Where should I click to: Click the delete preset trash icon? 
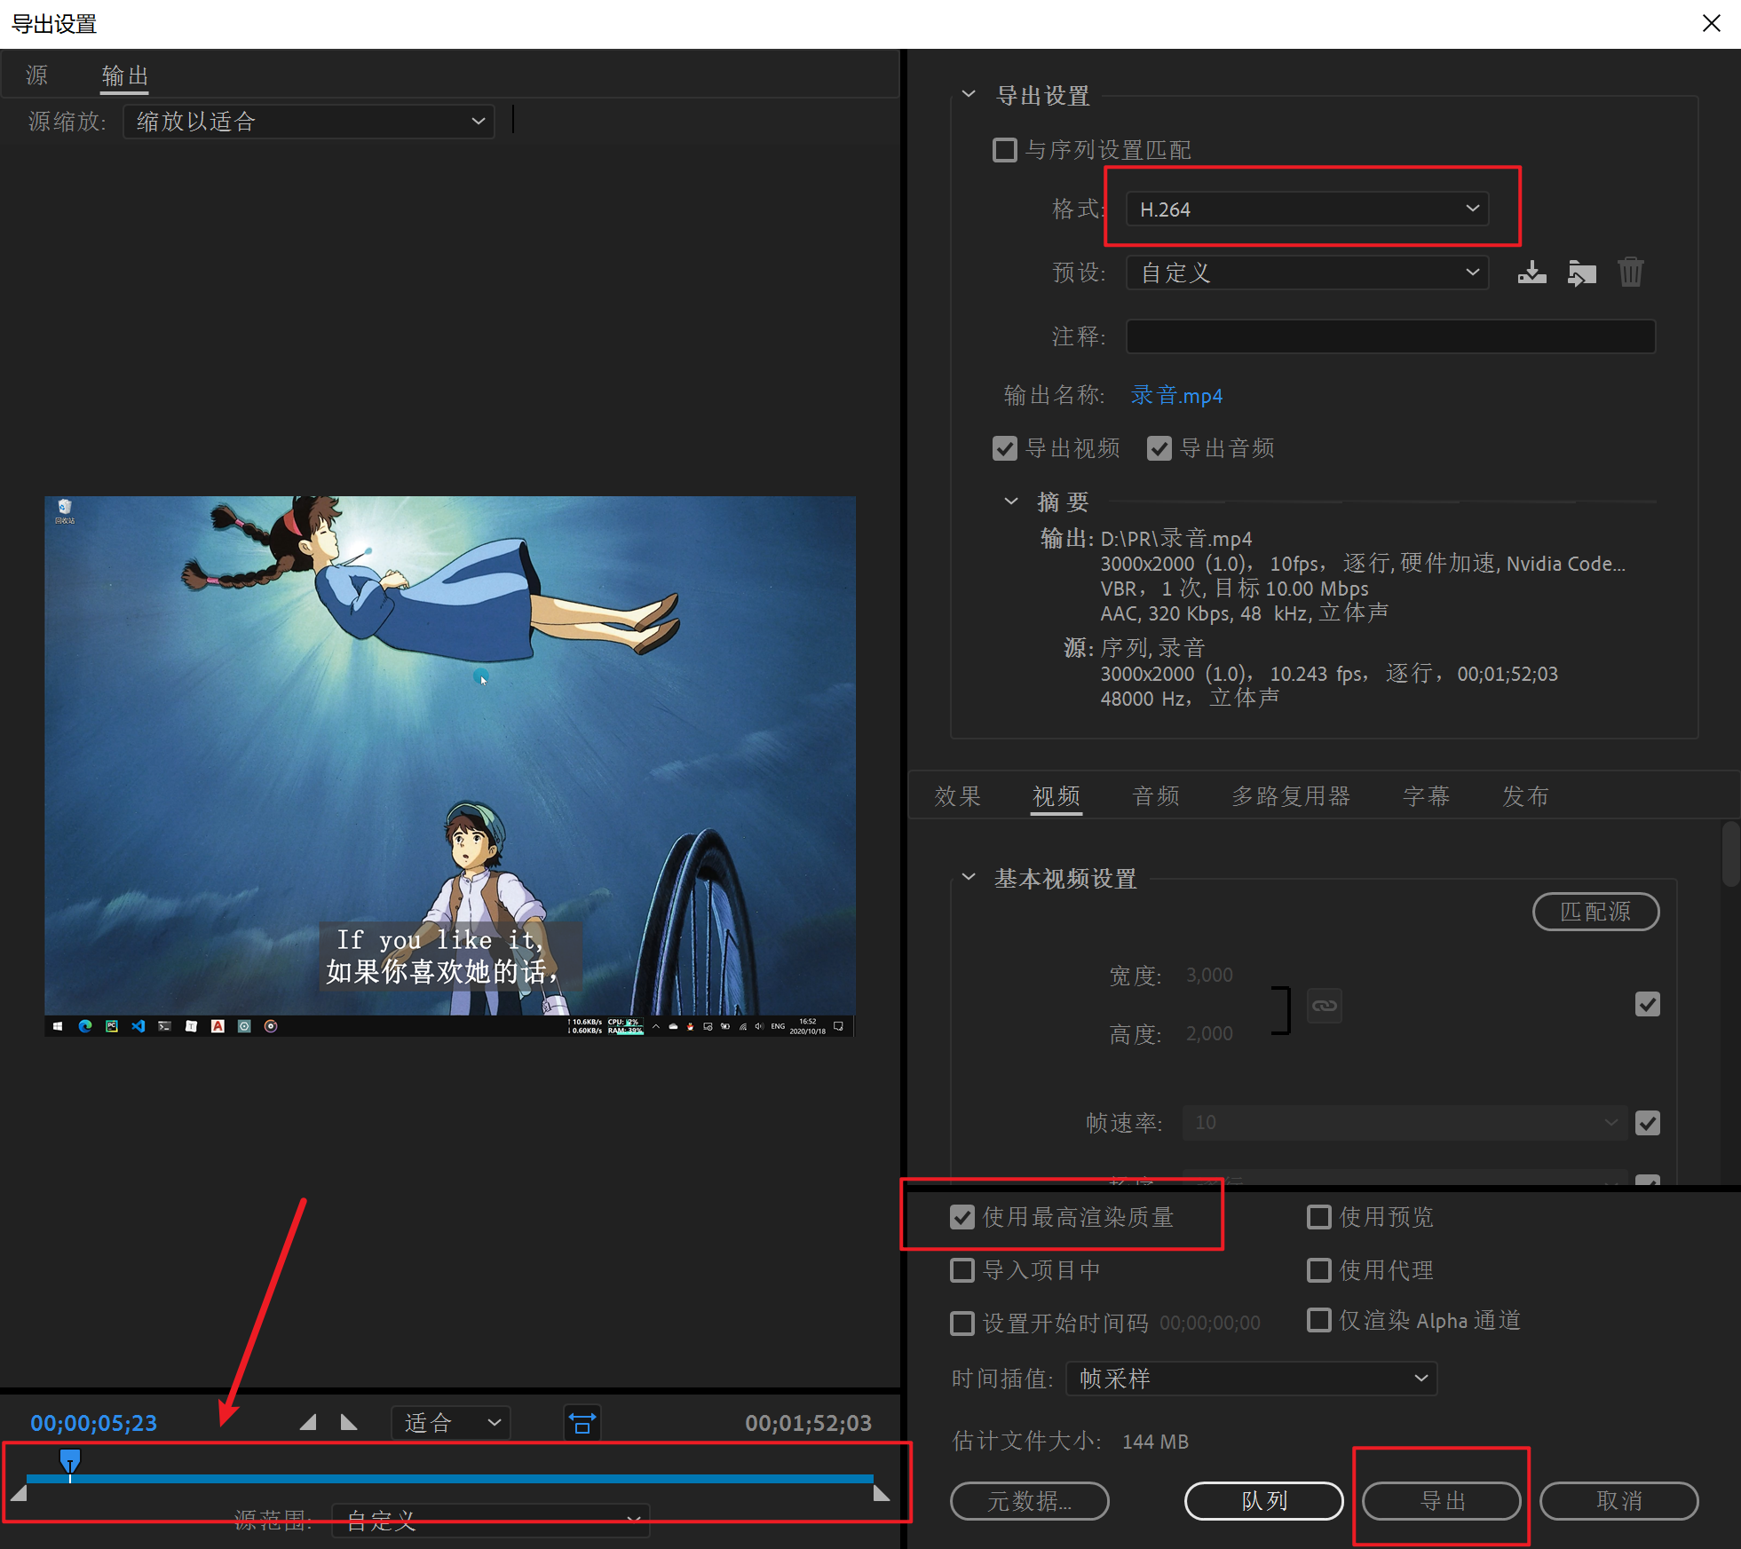1630,272
